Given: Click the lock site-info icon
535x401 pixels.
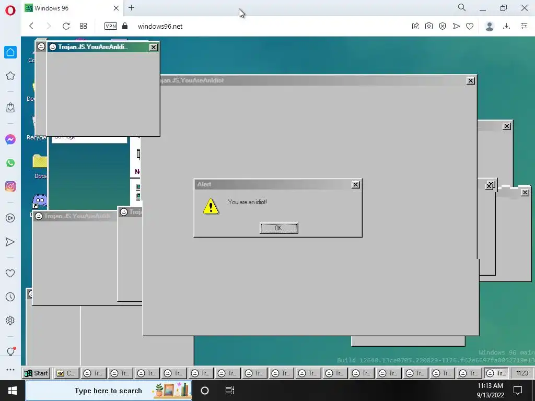Looking at the screenshot, I should pos(125,26).
